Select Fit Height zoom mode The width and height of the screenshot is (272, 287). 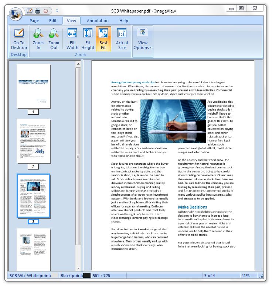88,39
